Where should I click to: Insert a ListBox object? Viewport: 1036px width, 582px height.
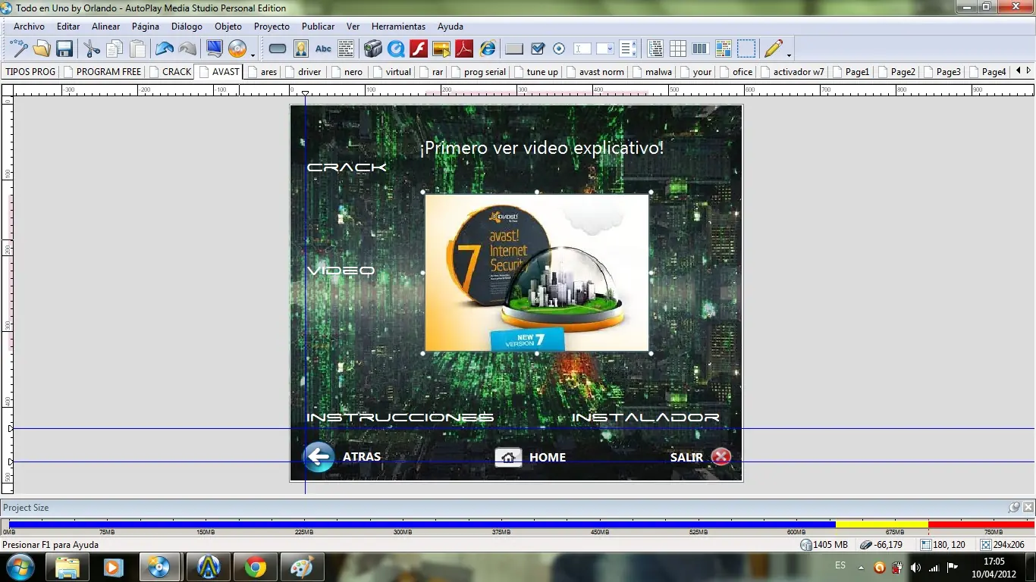coord(628,49)
